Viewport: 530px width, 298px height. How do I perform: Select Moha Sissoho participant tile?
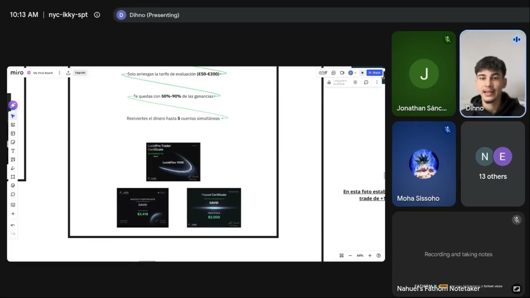point(424,164)
